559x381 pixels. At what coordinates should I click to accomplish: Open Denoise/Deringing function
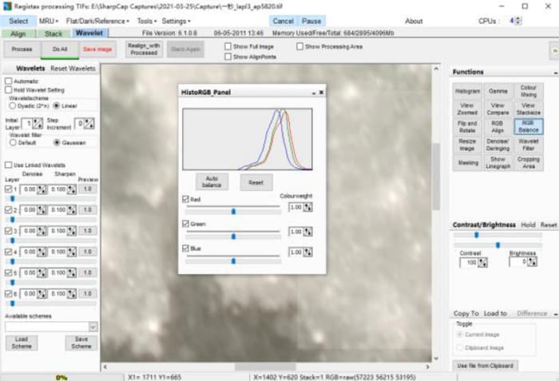[498, 145]
